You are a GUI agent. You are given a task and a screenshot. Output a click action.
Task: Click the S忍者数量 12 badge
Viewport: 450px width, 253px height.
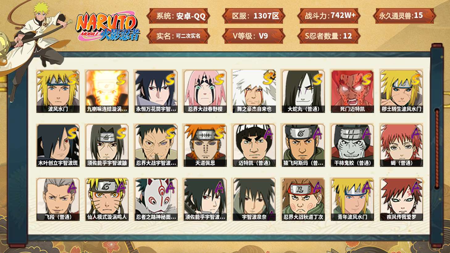pyautogui.click(x=329, y=36)
